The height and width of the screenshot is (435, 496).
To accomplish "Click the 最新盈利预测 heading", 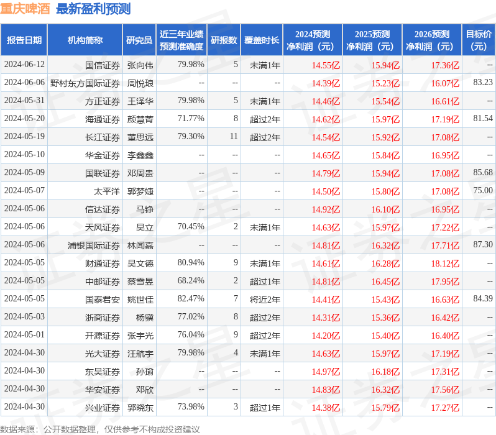I will click(93, 9).
